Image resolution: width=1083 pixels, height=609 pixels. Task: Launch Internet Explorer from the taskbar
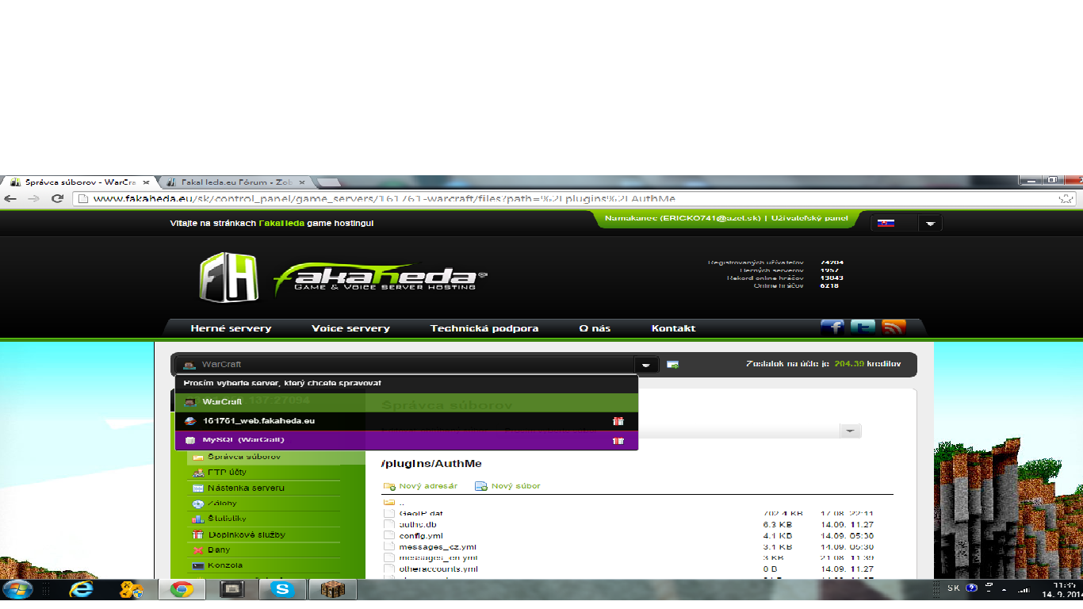coord(81,589)
